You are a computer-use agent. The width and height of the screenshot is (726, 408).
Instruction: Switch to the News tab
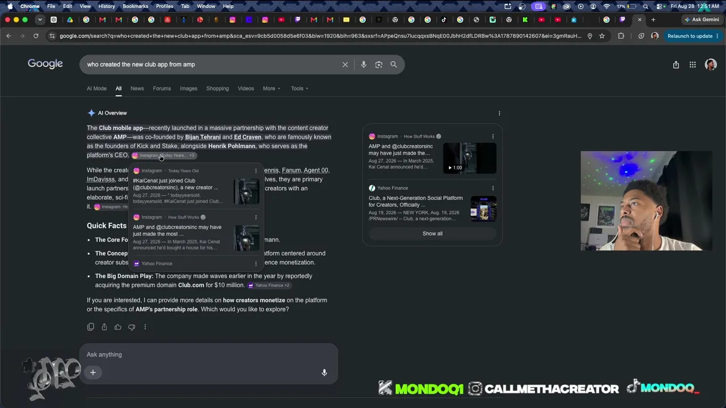(137, 88)
